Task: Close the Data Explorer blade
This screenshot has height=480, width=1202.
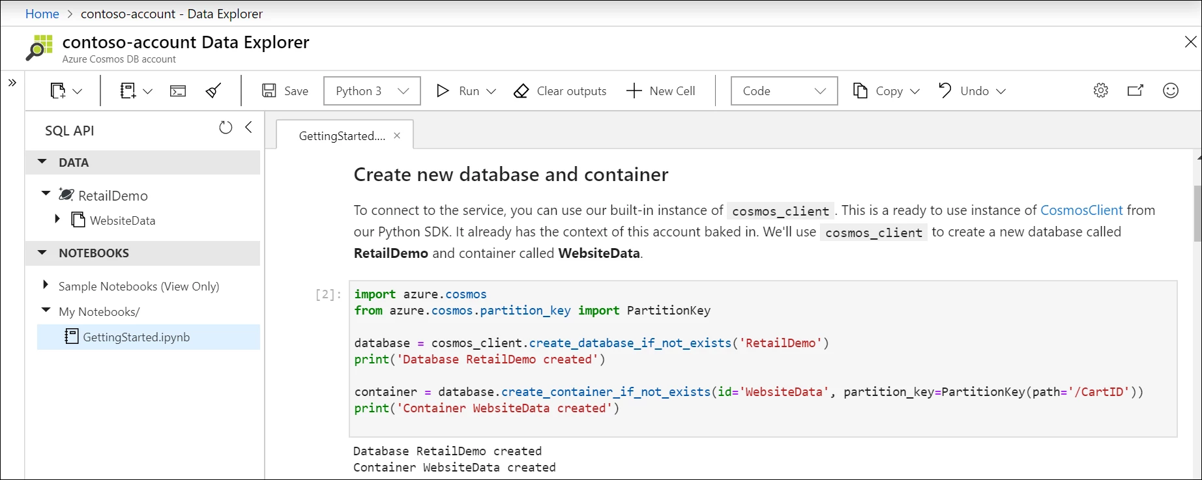Action: click(1190, 42)
